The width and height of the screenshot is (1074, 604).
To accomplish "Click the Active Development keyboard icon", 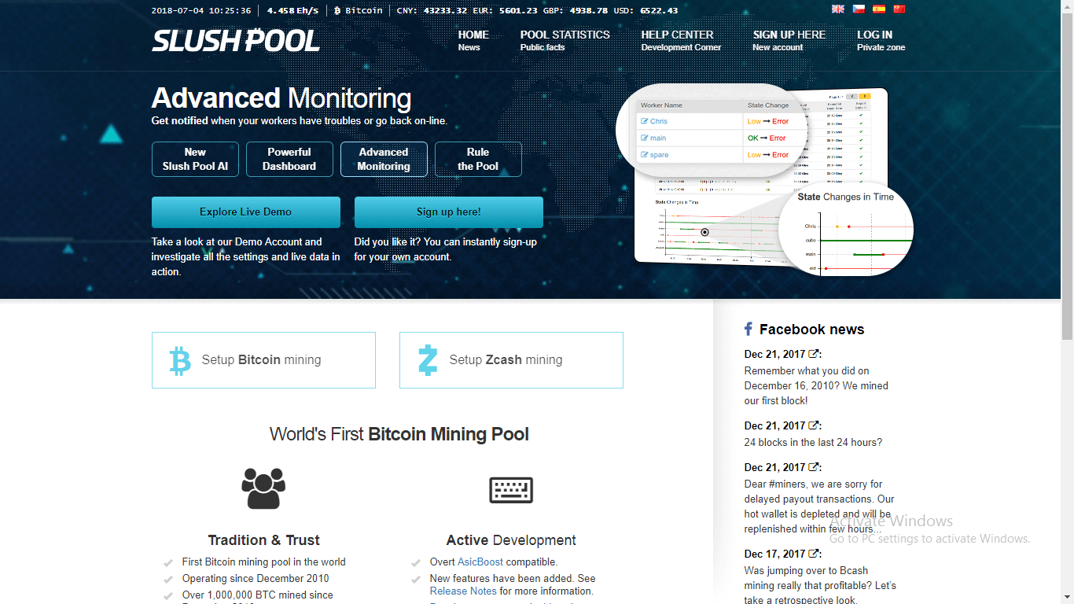I will pos(511,489).
